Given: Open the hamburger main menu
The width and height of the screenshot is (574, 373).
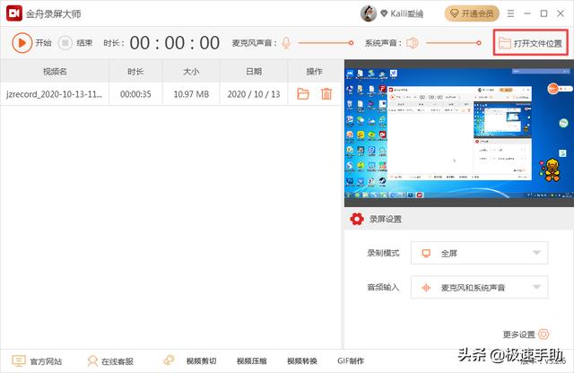Looking at the screenshot, I should click(x=510, y=13).
